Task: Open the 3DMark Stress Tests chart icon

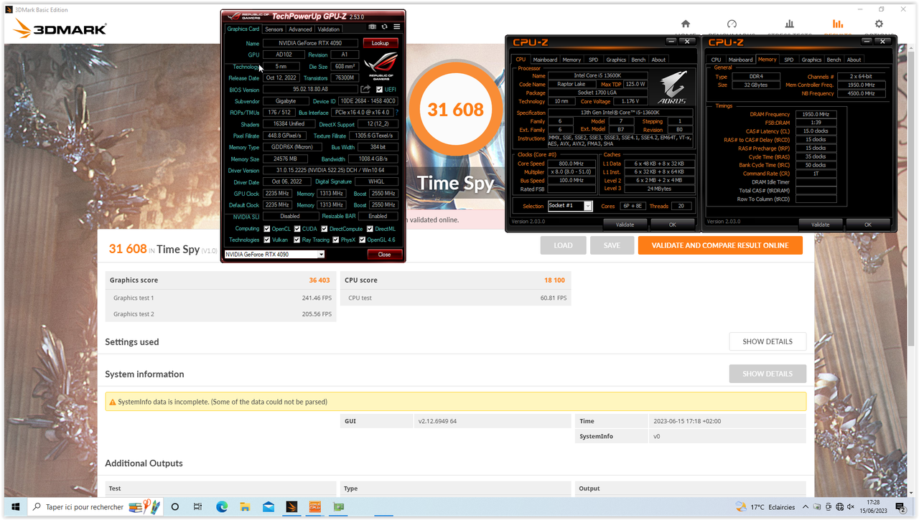Action: [790, 24]
